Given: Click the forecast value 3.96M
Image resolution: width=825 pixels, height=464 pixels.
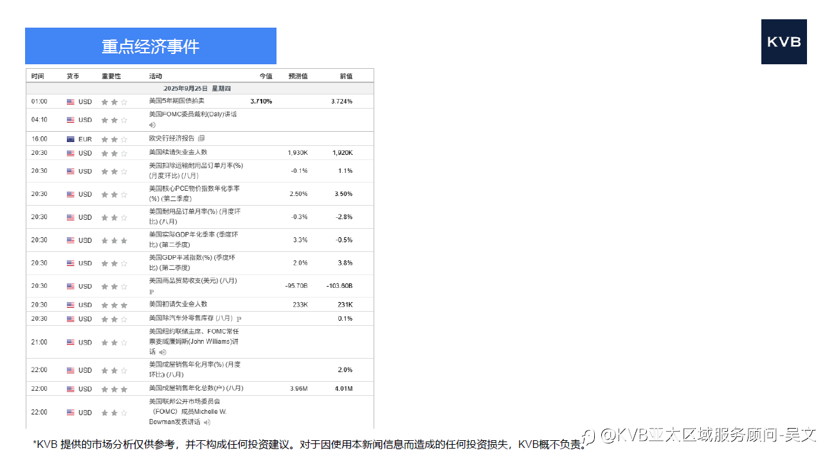Looking at the screenshot, I should point(299,389).
